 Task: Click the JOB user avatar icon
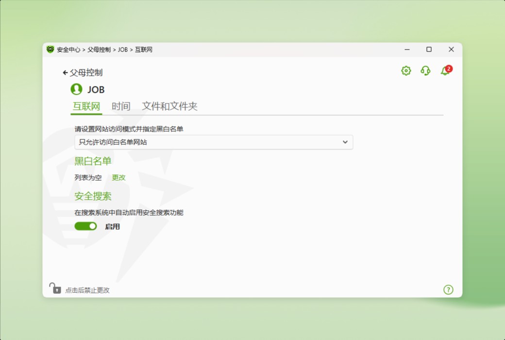point(76,89)
